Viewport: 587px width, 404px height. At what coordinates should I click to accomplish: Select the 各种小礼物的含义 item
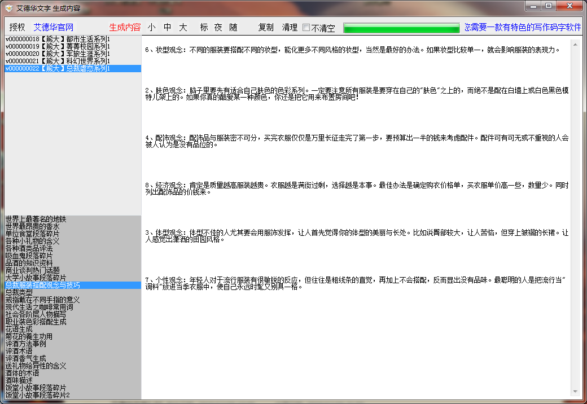[73, 241]
